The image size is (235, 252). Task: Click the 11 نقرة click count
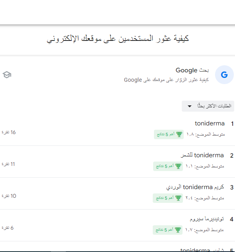(8, 164)
